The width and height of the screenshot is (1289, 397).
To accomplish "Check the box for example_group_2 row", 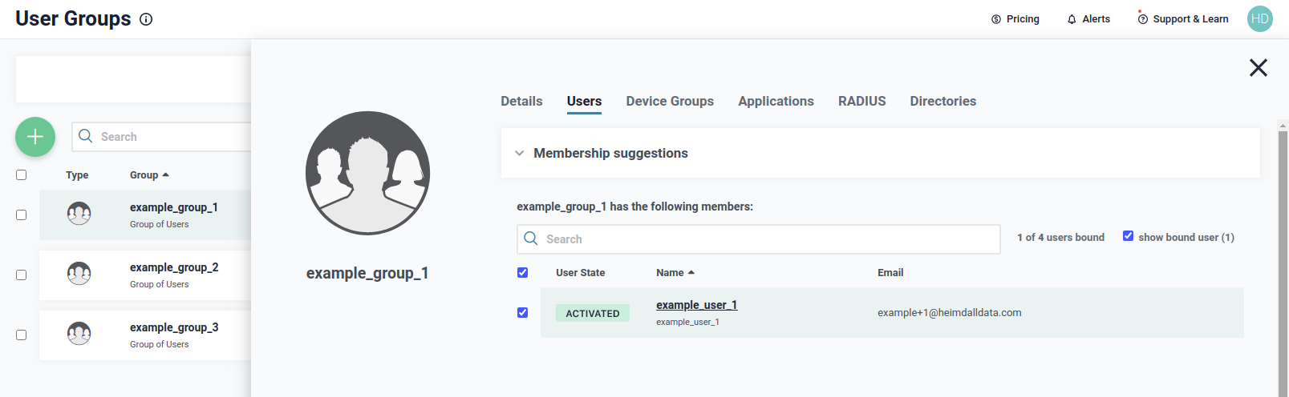I will 22,275.
